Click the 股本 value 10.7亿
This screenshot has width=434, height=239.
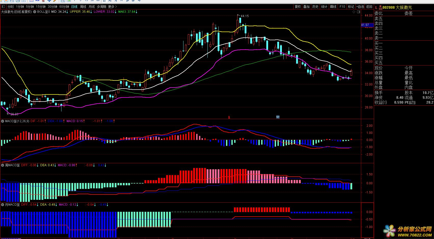428,93
